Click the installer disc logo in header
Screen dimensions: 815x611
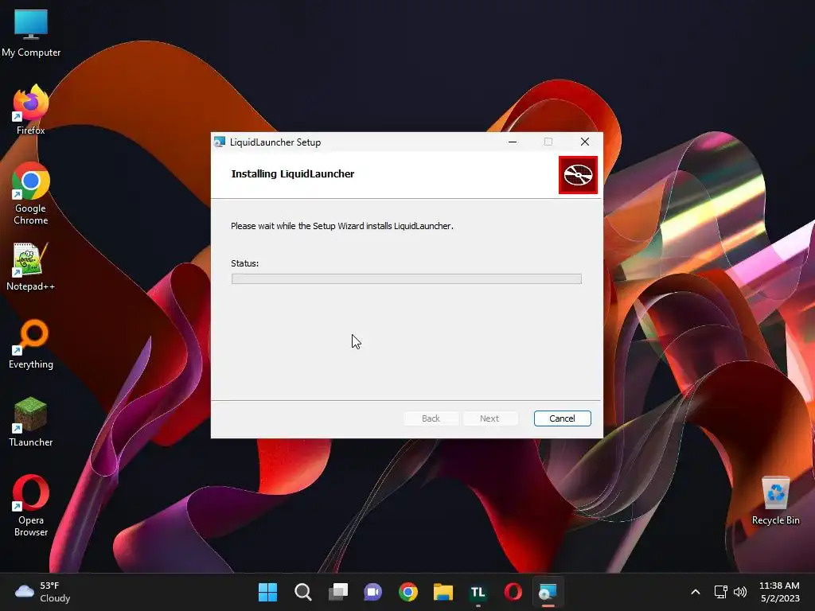click(578, 175)
